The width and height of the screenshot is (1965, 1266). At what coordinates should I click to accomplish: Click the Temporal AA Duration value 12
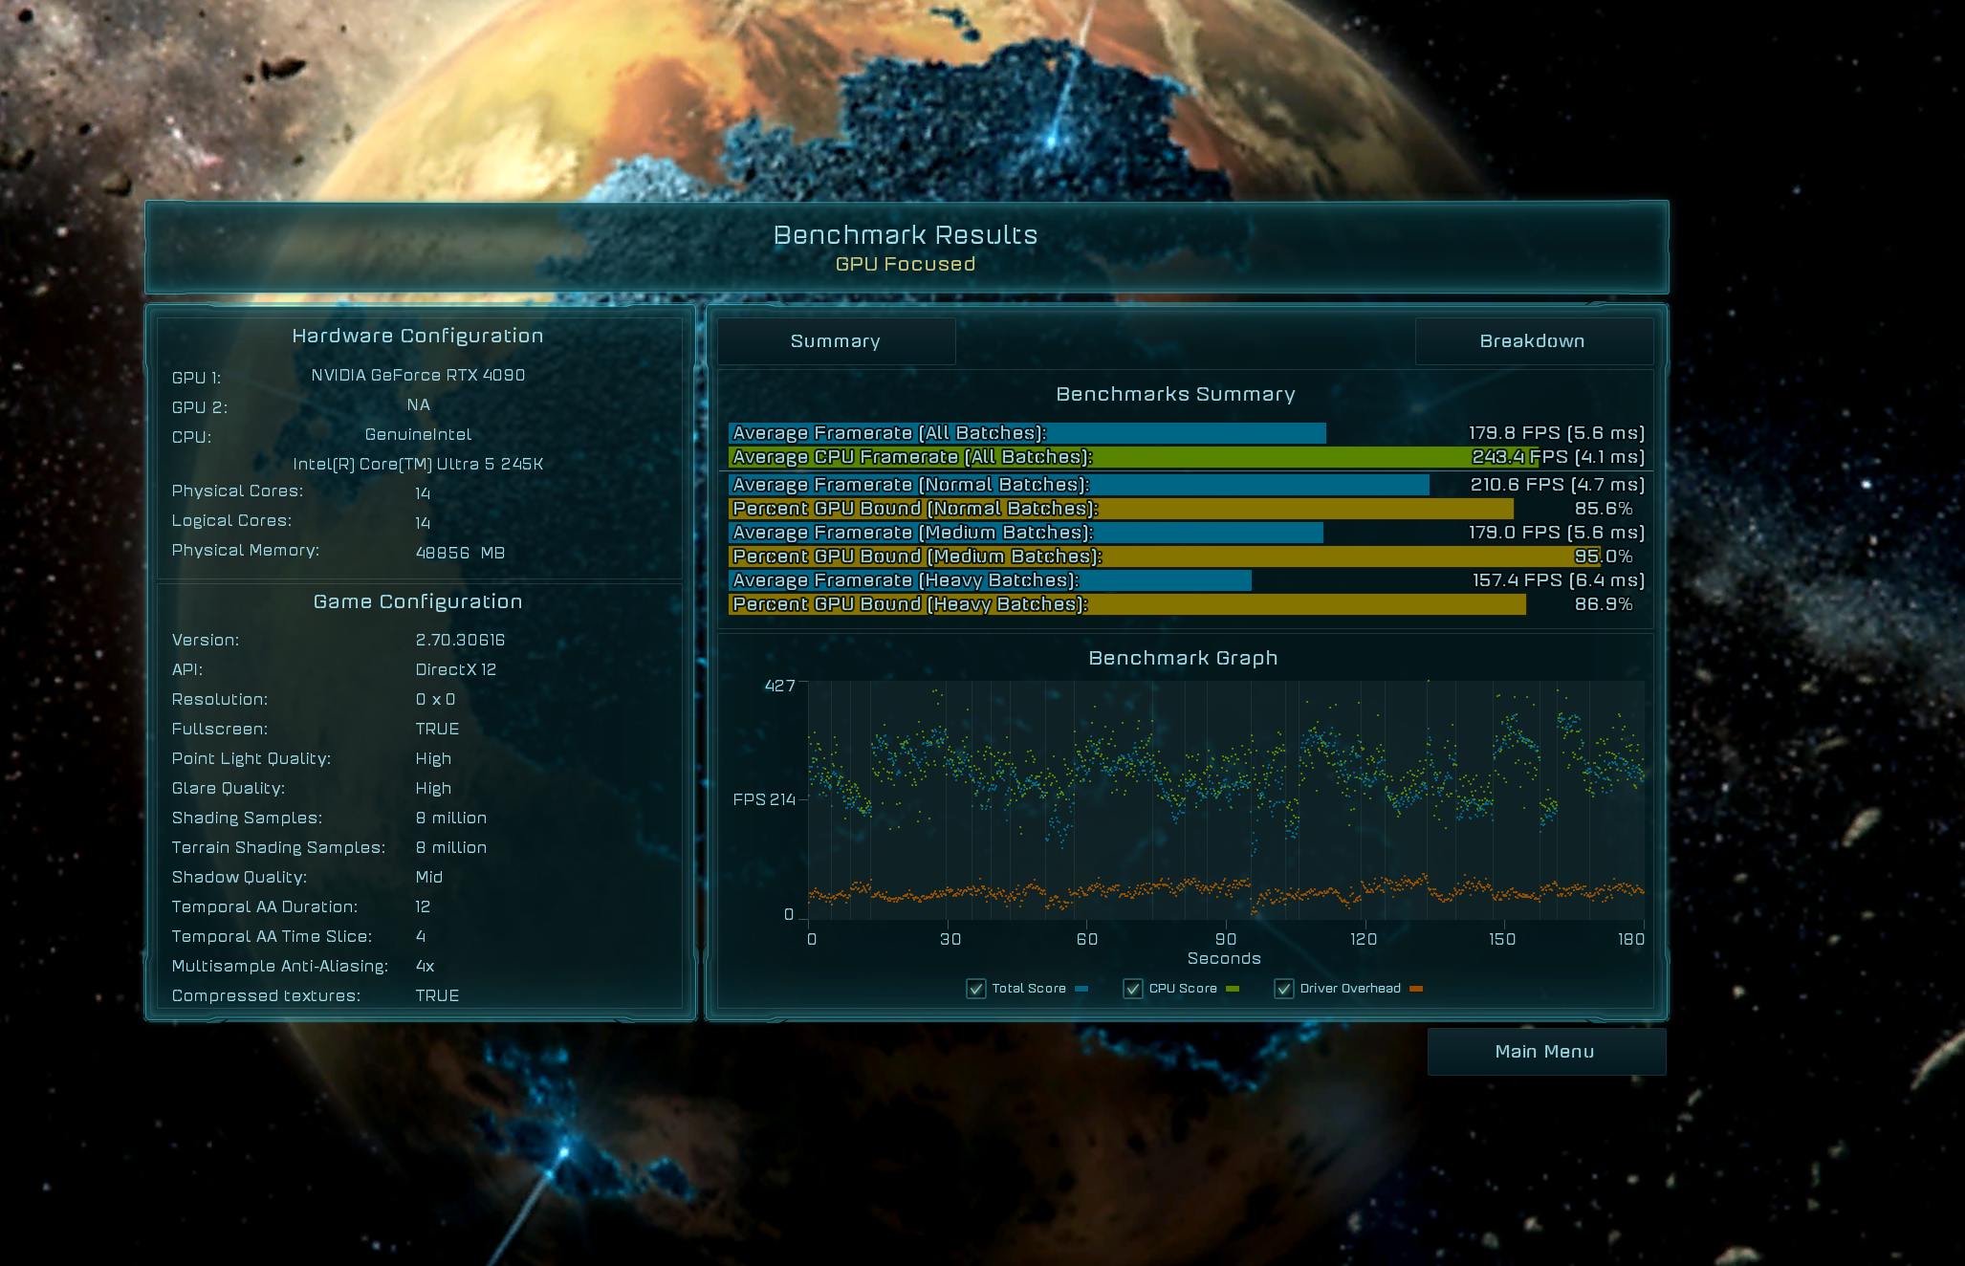(x=423, y=906)
